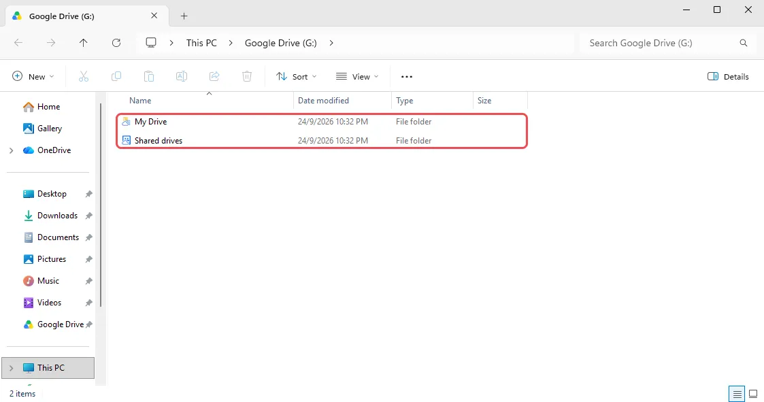
Task: Click the Delete trash icon
Action: pos(247,76)
